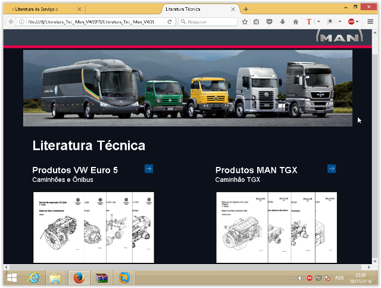Click the Produtos VW Euro 5 heading
The image size is (381, 288).
(75, 170)
